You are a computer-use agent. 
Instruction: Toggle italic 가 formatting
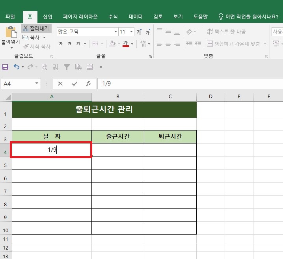[69, 43]
